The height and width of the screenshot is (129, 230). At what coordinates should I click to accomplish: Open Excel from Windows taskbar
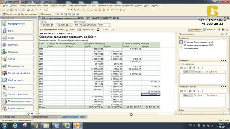[67, 125]
